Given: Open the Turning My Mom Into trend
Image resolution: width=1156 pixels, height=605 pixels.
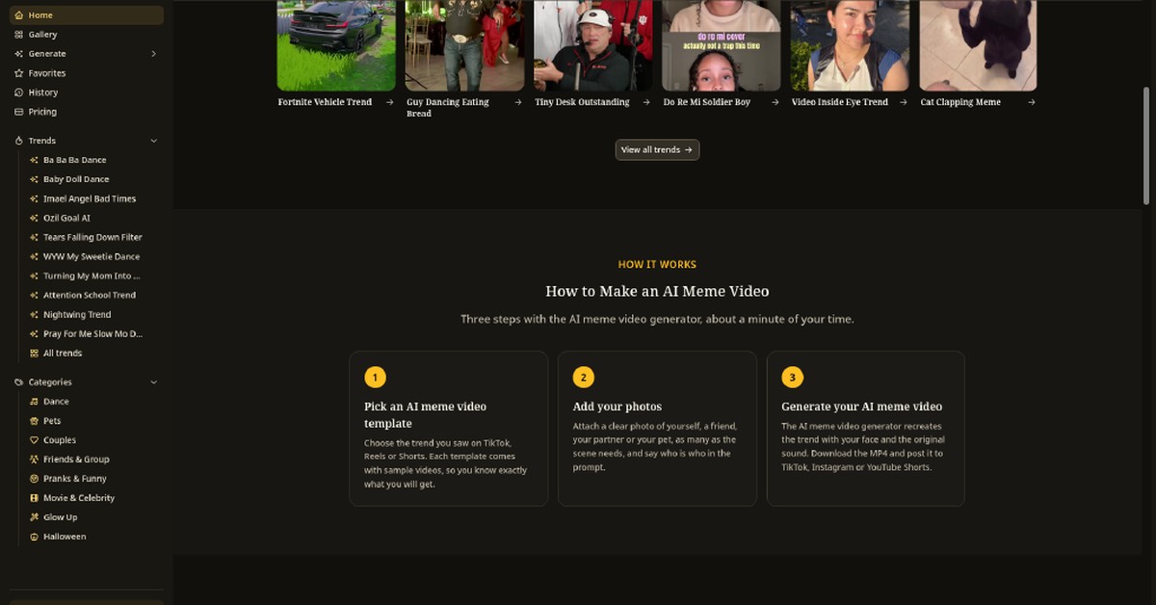Looking at the screenshot, I should [x=93, y=276].
